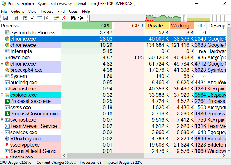Click the ProcessGovernor.exe green icon
The width and height of the screenshot is (231, 165).
pos(7,114)
